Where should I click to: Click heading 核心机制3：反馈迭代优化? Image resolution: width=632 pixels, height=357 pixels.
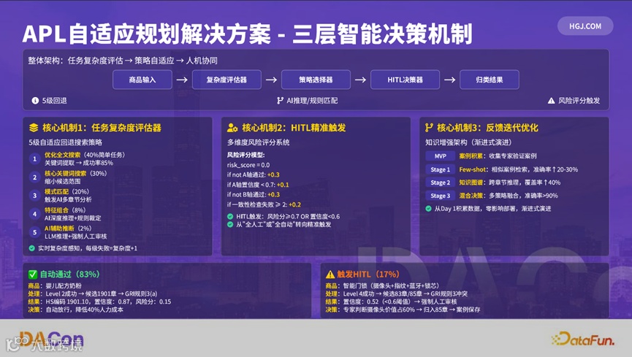point(487,128)
